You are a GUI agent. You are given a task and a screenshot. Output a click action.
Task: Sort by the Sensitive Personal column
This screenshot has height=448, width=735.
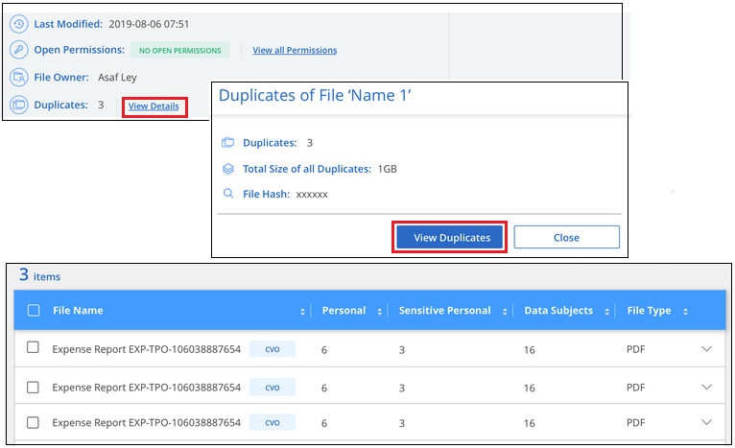pyautogui.click(x=444, y=311)
